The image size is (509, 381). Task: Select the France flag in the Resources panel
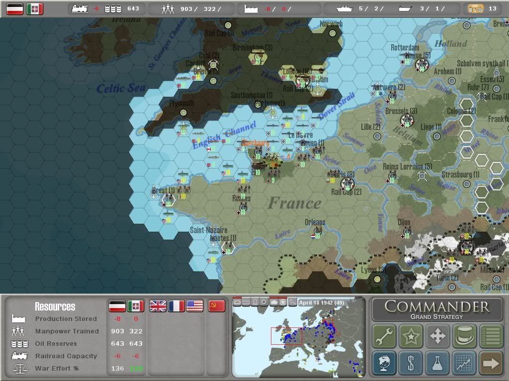(x=176, y=306)
